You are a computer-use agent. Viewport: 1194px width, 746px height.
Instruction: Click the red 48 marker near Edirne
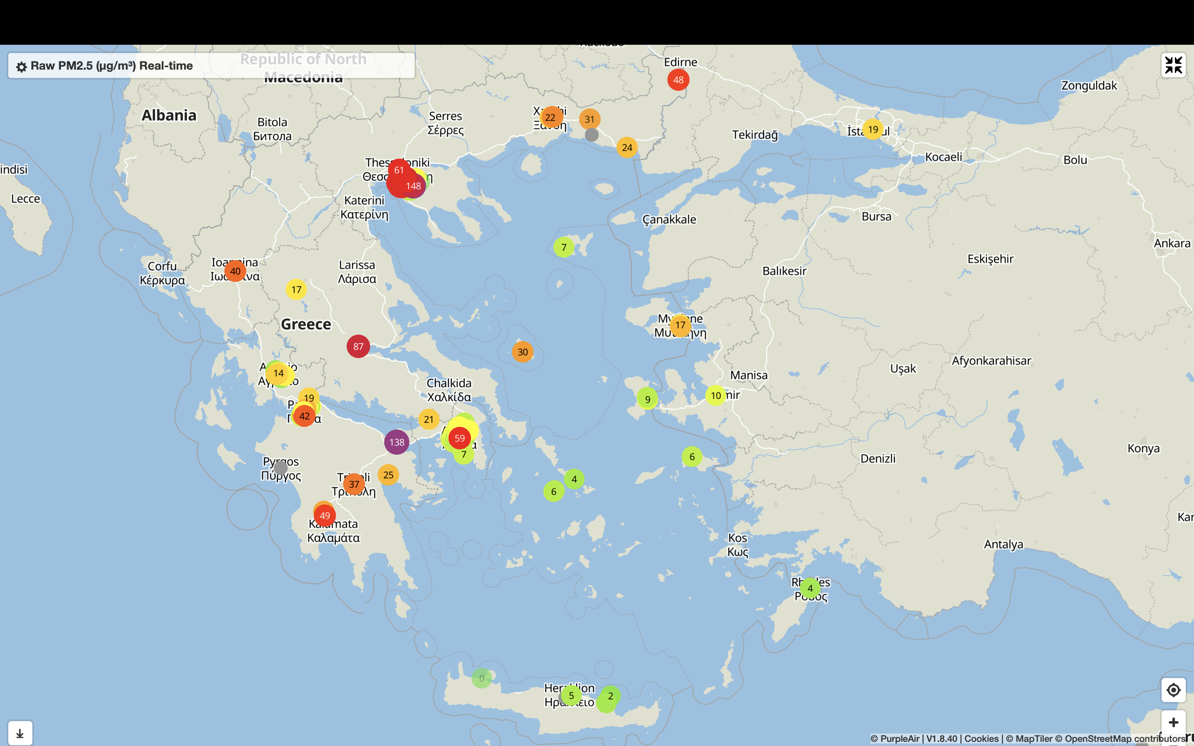point(678,80)
